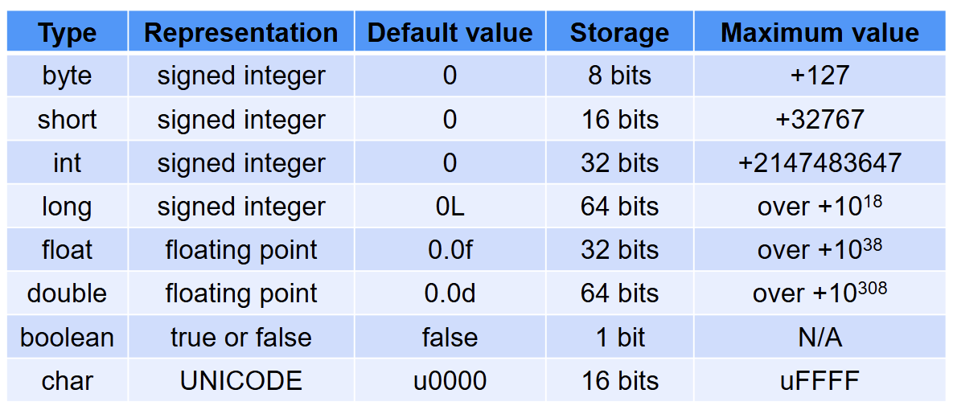Click the +32767 maximum value cell

pyautogui.click(x=819, y=120)
